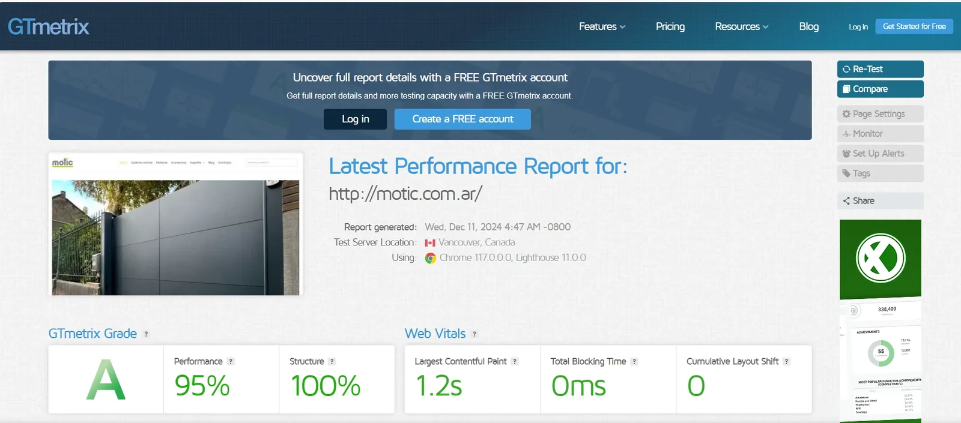Image resolution: width=961 pixels, height=423 pixels.
Task: Click the Web Vitals heading
Action: coord(435,334)
